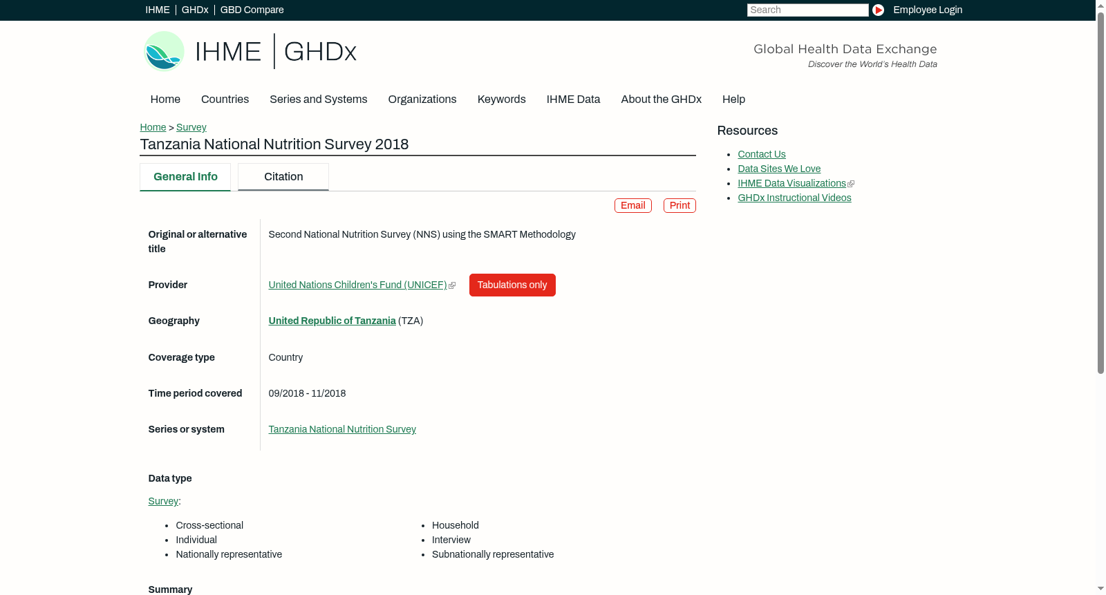1106x595 pixels.
Task: Open Employee Login
Action: (x=928, y=10)
